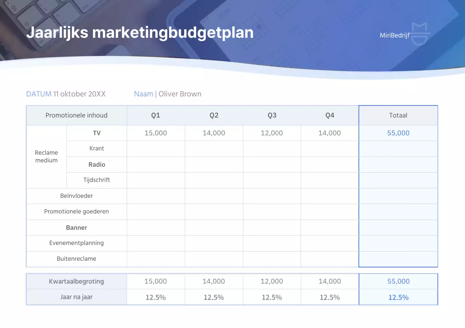465x328 pixels.
Task: Select the Beïnvloeder row label
Action: coord(76,196)
